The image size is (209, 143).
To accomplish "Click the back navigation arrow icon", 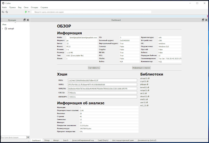I will (x=3, y=12).
